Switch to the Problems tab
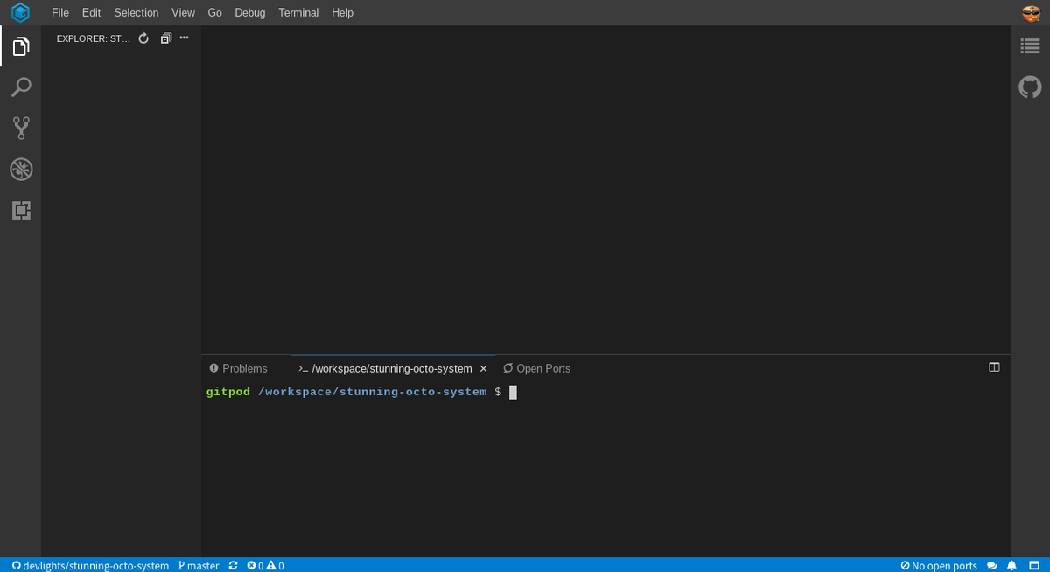1050x572 pixels. click(x=239, y=368)
